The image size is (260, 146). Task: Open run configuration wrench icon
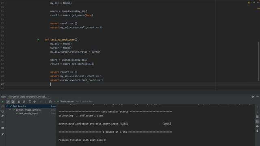click(2, 116)
